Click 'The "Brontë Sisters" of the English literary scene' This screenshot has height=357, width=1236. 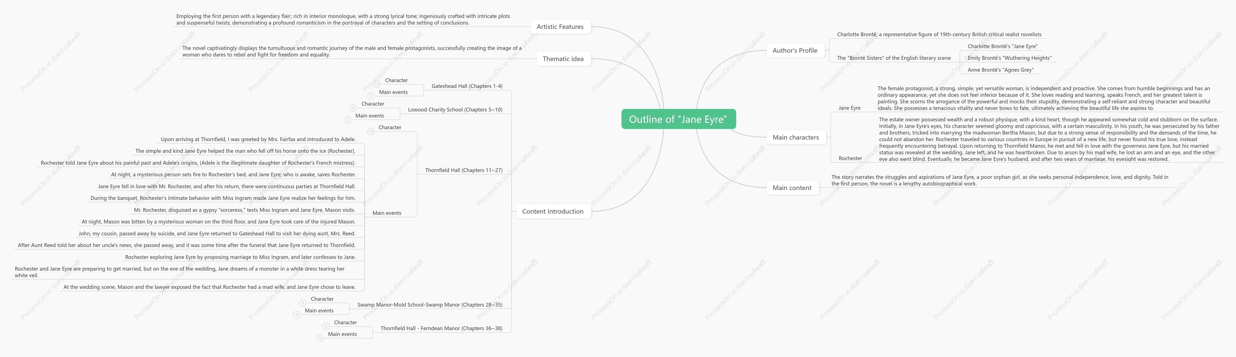point(894,58)
